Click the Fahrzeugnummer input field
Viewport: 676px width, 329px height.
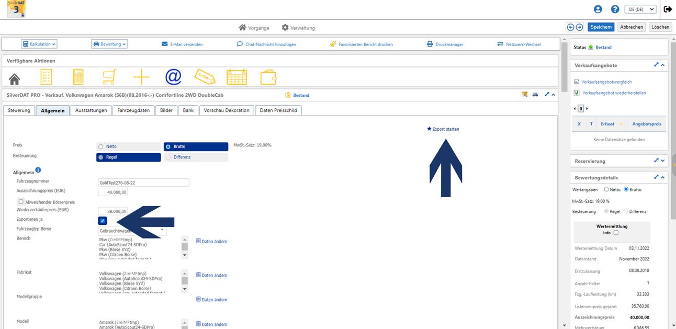coord(143,183)
